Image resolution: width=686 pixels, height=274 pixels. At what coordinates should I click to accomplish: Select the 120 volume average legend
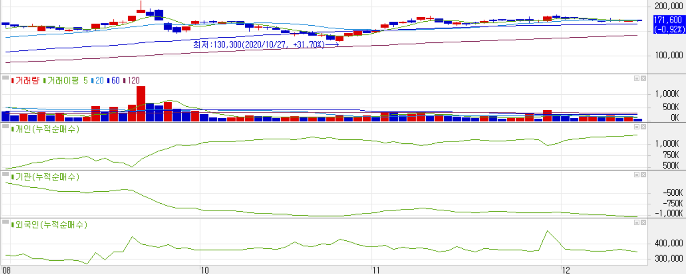[x=133, y=81]
